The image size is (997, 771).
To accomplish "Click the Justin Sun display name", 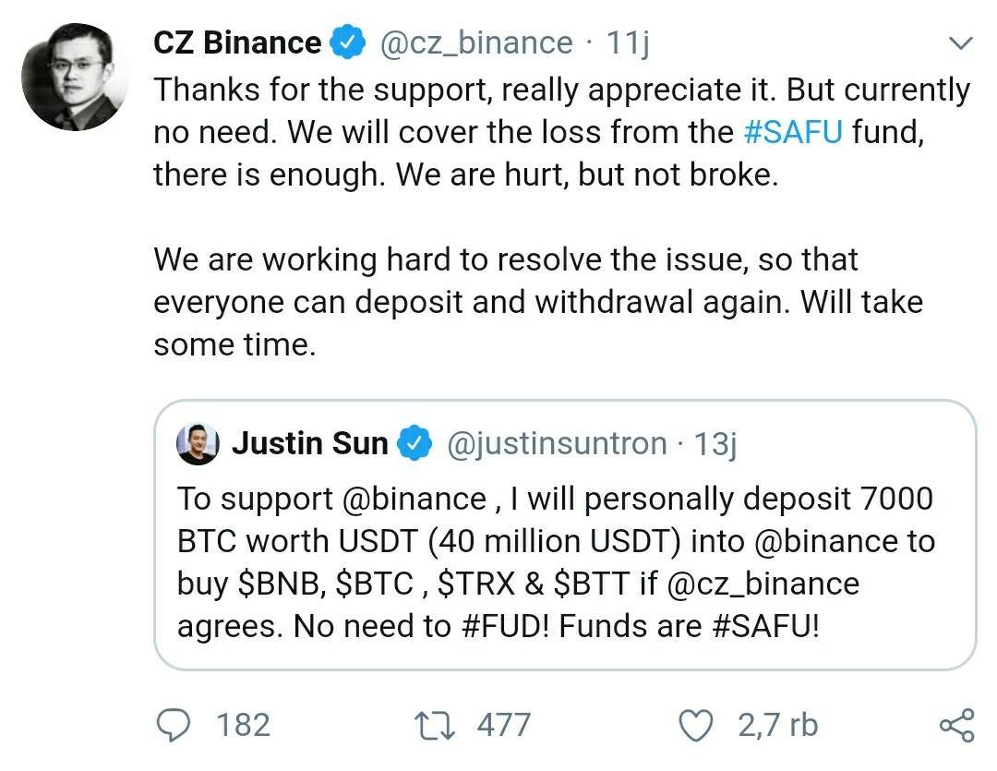I will click(x=309, y=444).
